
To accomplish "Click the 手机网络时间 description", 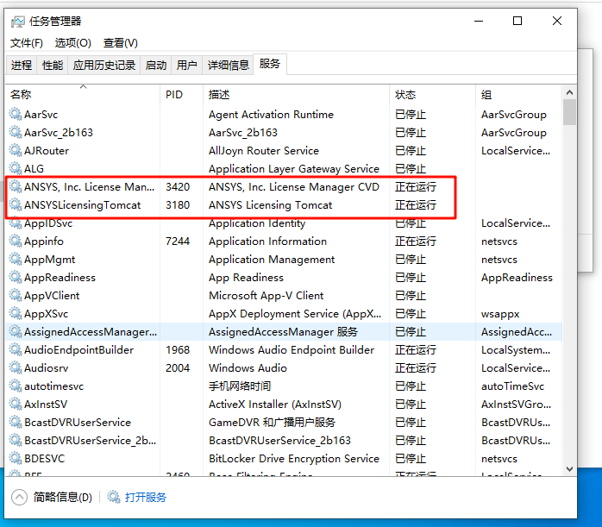I will coord(240,386).
